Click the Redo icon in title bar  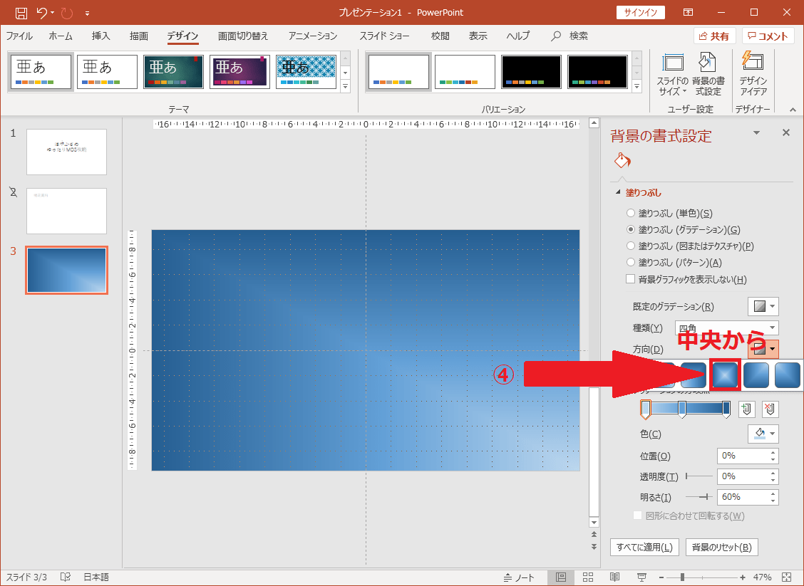click(x=67, y=13)
